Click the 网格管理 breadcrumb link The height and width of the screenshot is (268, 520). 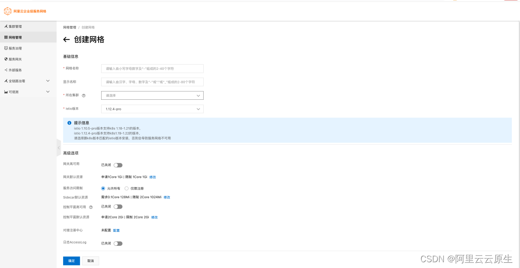pyautogui.click(x=70, y=27)
